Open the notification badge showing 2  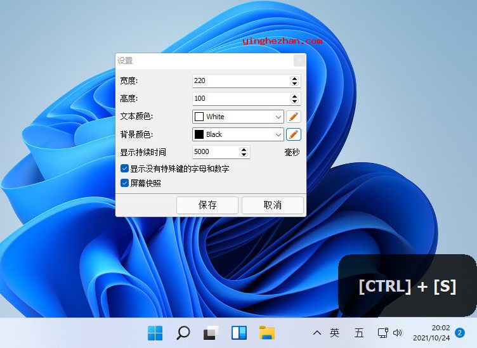coord(460,333)
